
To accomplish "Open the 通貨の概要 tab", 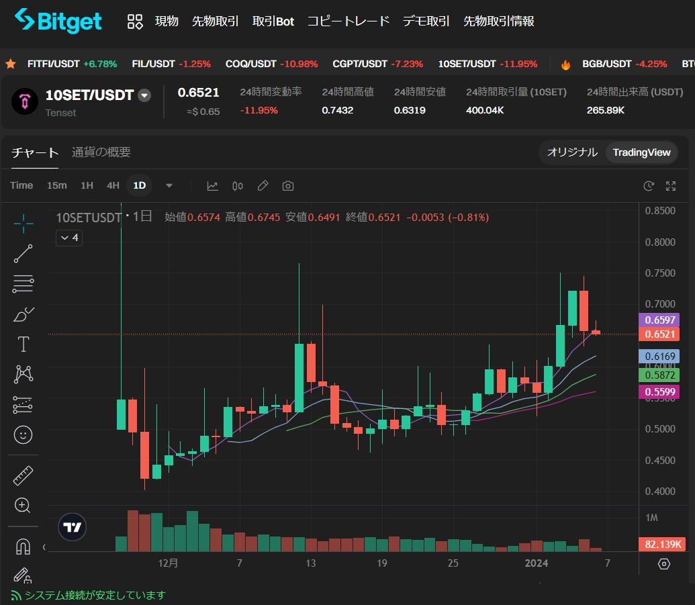I will click(x=101, y=152).
